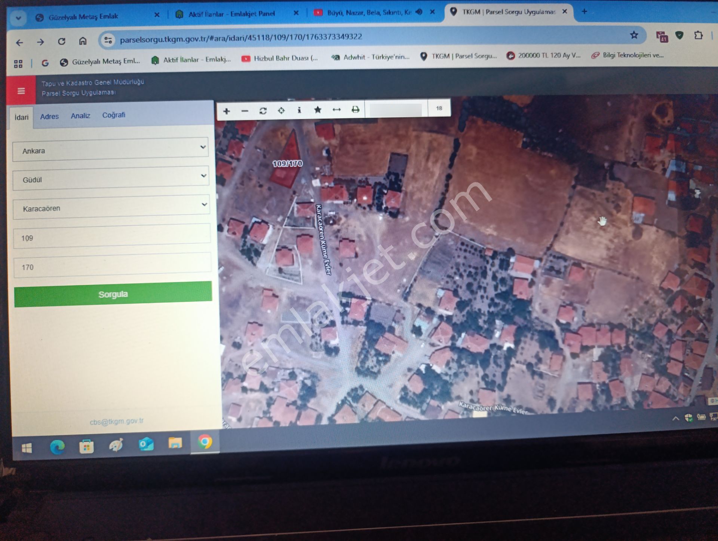Click the print icon in map toolbar
The width and height of the screenshot is (718, 541).
point(355,109)
